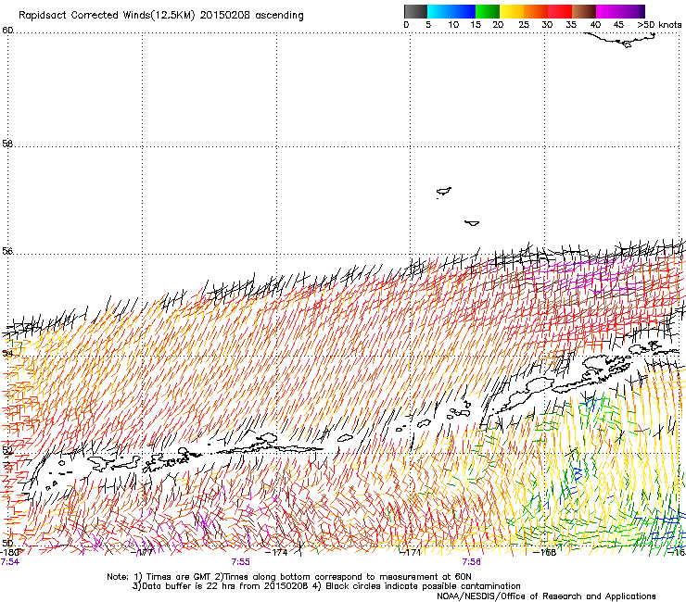The image size is (686, 602).
Task: Click the "56" latitude axis label
Action: 7,251
